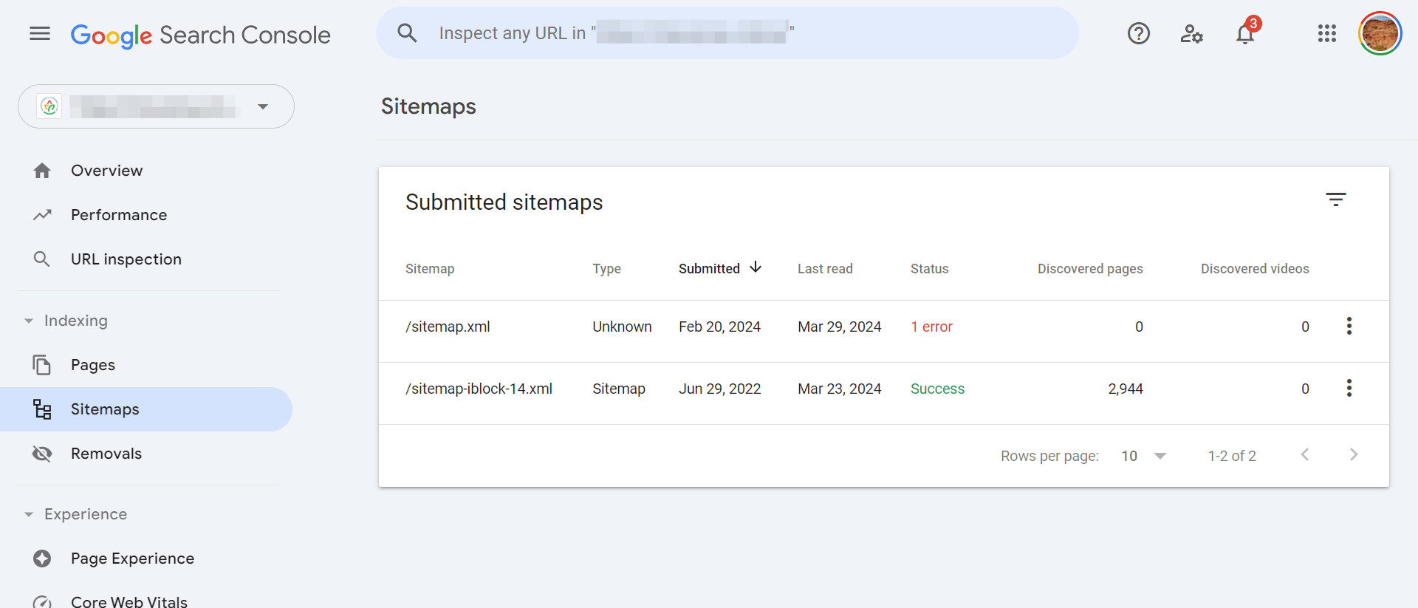Open more options for /sitemap.xml row
Image resolution: width=1418 pixels, height=608 pixels.
[1349, 327]
